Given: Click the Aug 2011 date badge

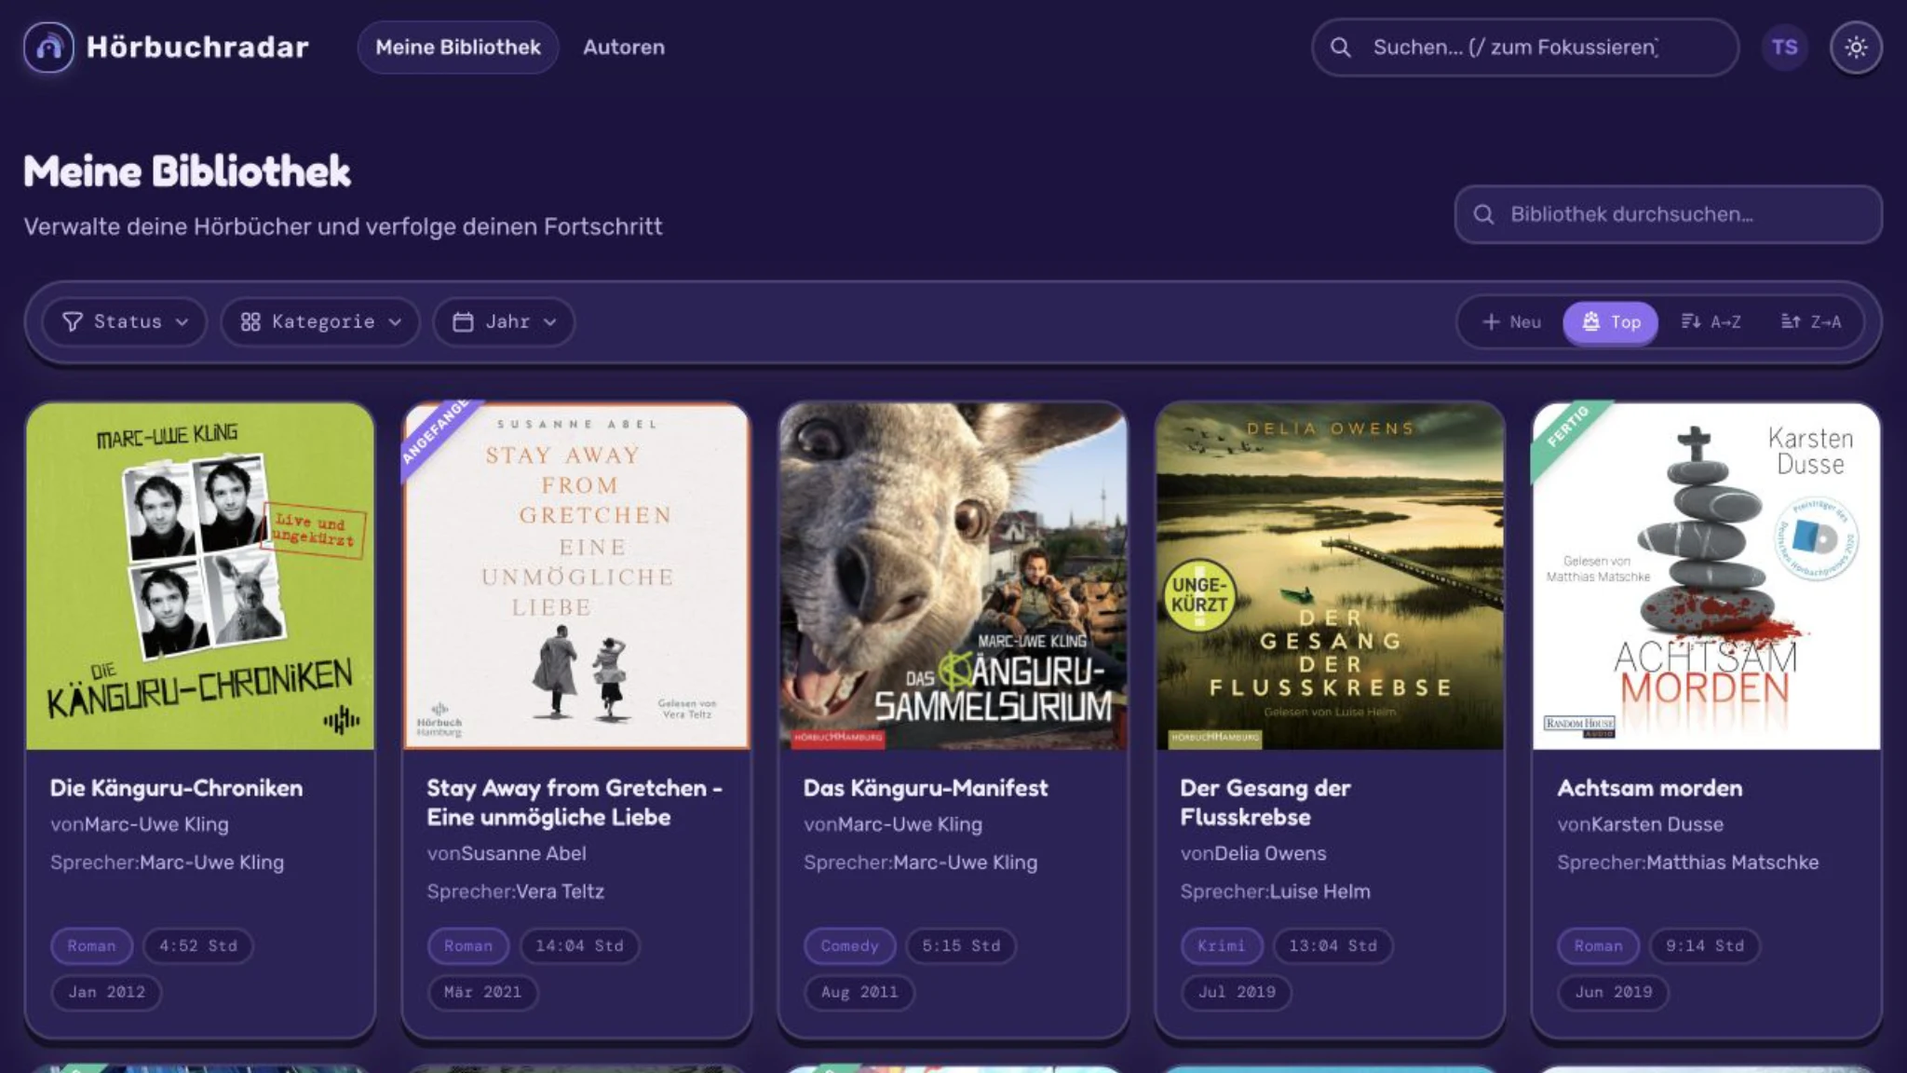Looking at the screenshot, I should (859, 993).
